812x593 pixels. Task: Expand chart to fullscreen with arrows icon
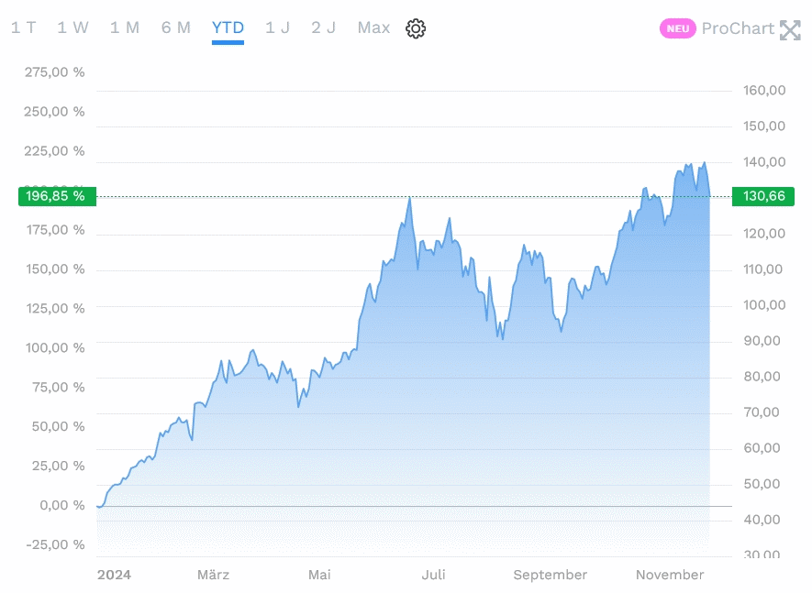[790, 29]
